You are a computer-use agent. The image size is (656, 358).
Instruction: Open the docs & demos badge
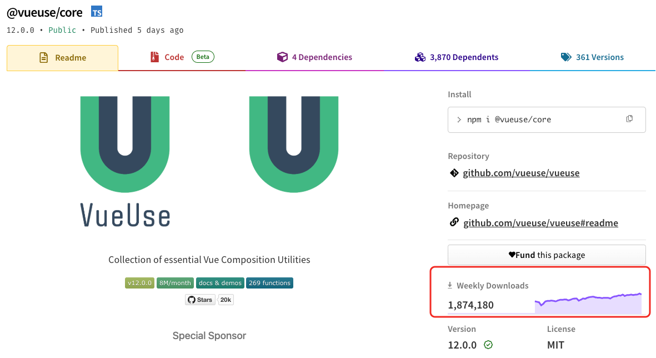[x=220, y=283]
